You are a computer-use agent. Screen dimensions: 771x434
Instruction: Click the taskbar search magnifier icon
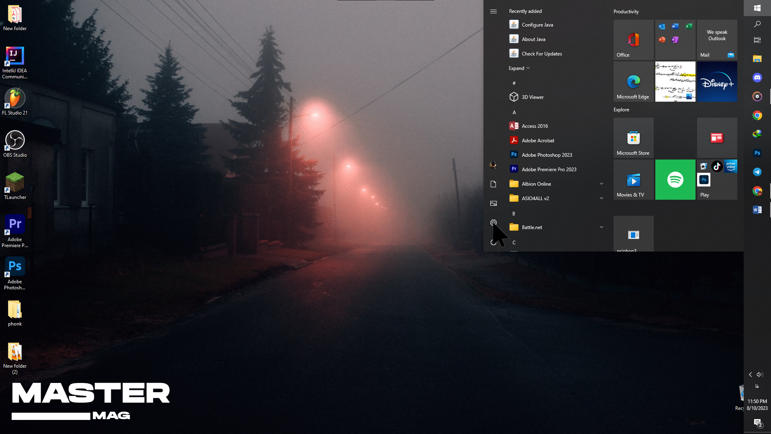pyautogui.click(x=757, y=24)
